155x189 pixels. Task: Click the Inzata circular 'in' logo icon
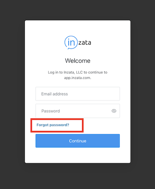point(71,42)
